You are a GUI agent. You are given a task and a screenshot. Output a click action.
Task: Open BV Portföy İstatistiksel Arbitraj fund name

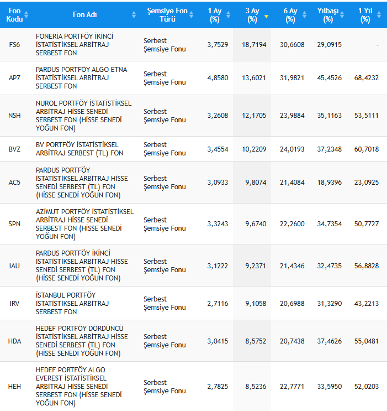tap(79, 149)
